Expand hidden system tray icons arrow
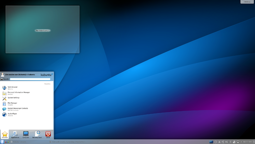 [241, 142]
